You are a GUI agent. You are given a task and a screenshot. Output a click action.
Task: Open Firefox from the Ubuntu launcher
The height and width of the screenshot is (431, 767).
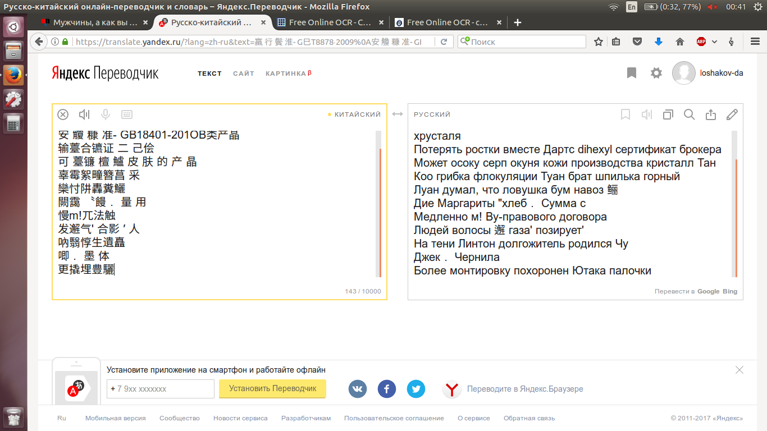13,75
